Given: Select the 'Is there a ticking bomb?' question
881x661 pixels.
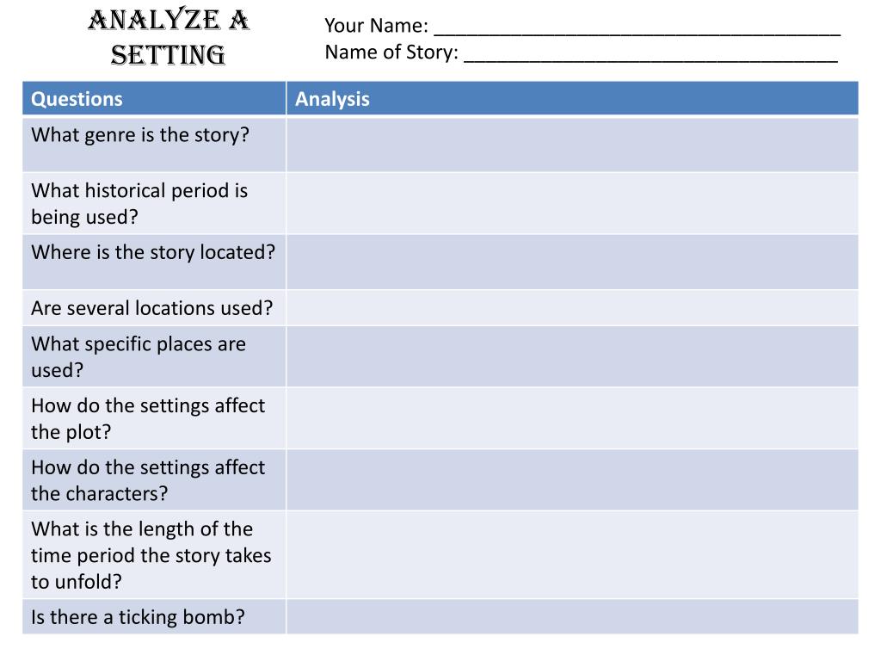Looking at the screenshot, I should pyautogui.click(x=139, y=617).
